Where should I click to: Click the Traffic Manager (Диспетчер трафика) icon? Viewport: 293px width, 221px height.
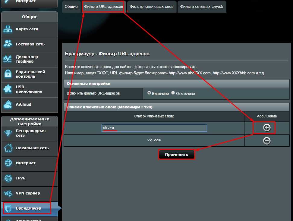pyautogui.click(x=8, y=59)
